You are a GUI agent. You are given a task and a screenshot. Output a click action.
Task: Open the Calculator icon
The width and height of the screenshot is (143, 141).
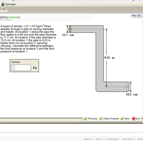coord(3,4)
